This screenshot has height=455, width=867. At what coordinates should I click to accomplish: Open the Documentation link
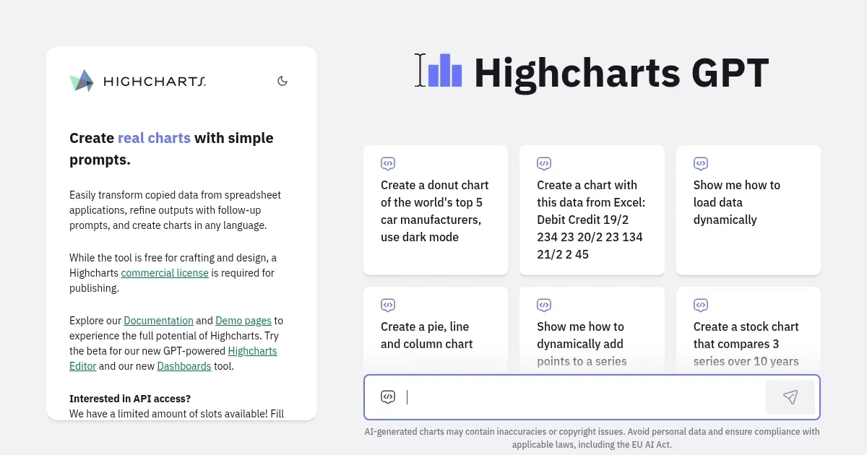click(158, 321)
